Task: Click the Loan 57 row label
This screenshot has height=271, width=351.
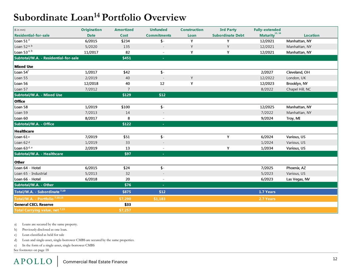Action: coord(21,89)
